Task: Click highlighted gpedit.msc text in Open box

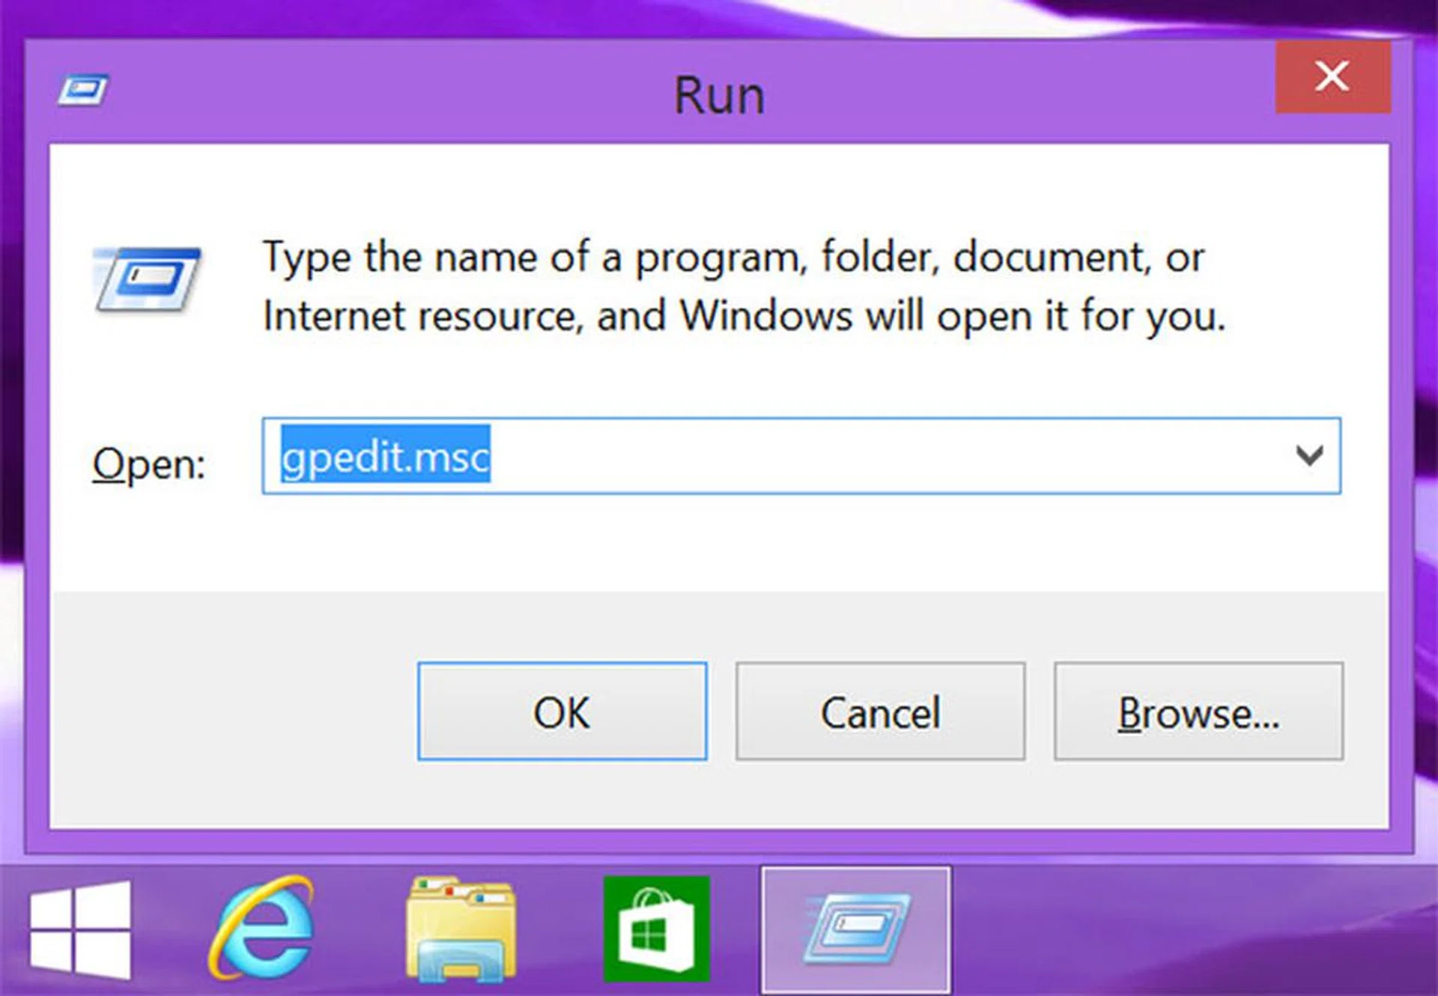Action: 385,455
